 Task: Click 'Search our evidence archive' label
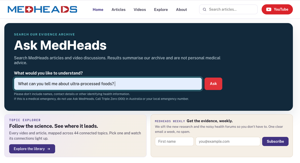click(x=44, y=34)
